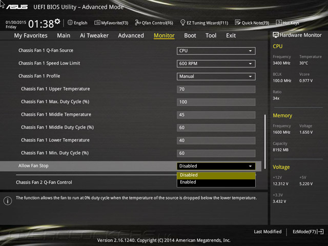The image size is (328, 246).
Task: Select Chassis Fan 1 Q-Fan Source label
Action: (46, 50)
